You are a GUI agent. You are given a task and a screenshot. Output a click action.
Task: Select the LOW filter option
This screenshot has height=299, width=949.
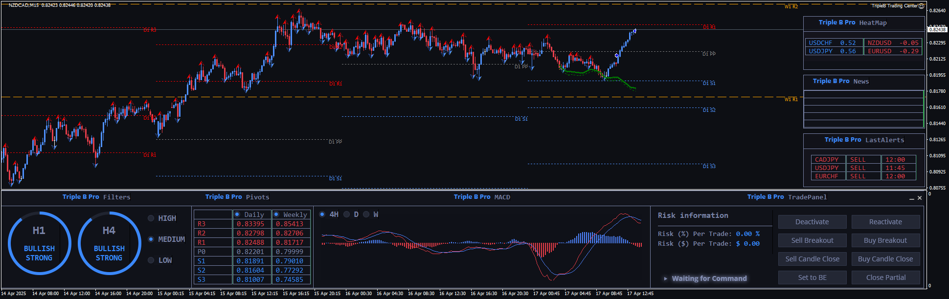[x=151, y=260]
